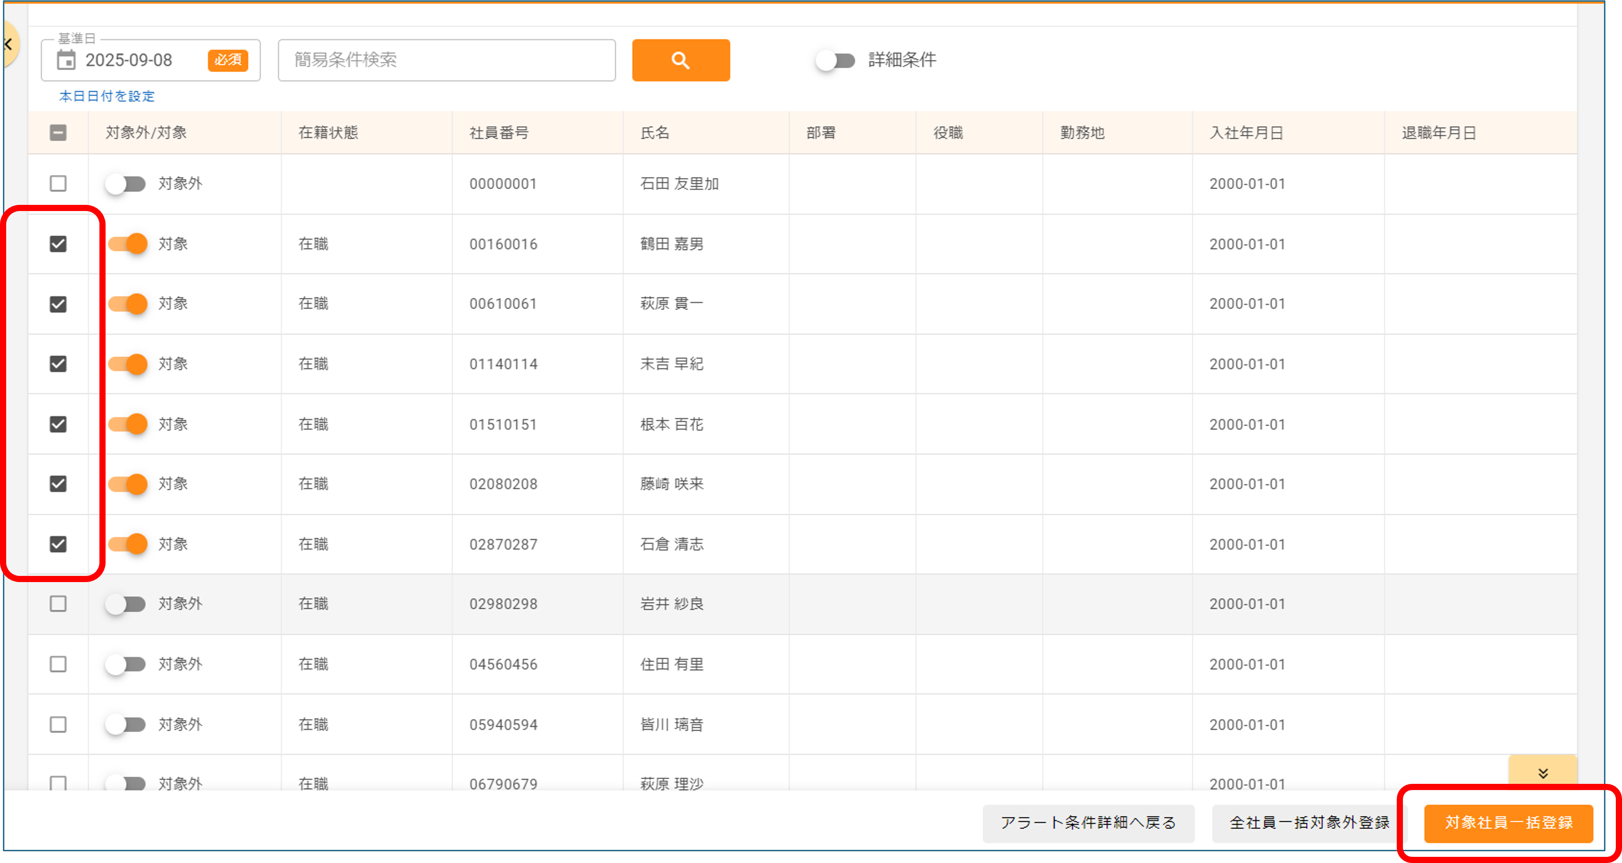Enable 対象 for 岩井 紗良
The width and height of the screenshot is (1622, 863).
point(126,604)
